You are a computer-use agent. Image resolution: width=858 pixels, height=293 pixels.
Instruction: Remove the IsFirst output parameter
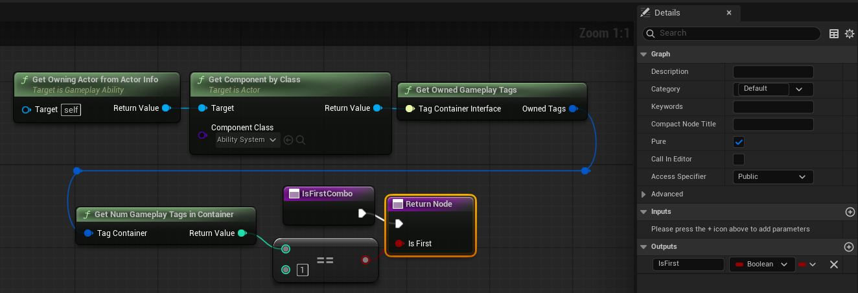(834, 264)
